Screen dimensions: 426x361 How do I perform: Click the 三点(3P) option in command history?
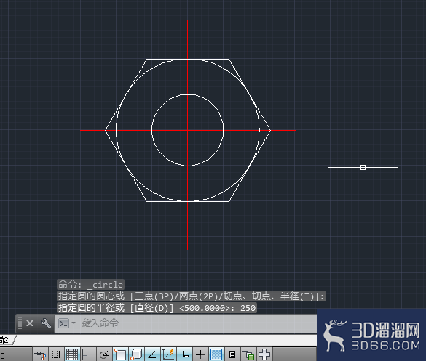click(154, 296)
